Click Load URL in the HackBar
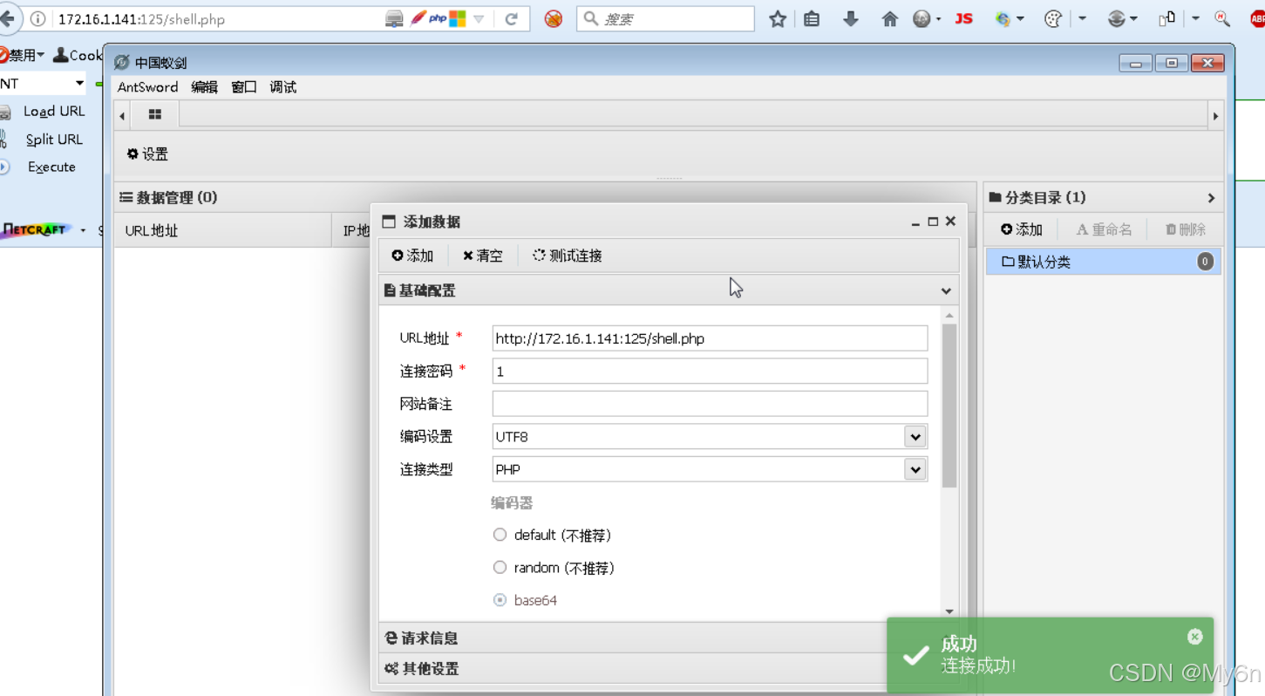The image size is (1265, 696). tap(54, 112)
